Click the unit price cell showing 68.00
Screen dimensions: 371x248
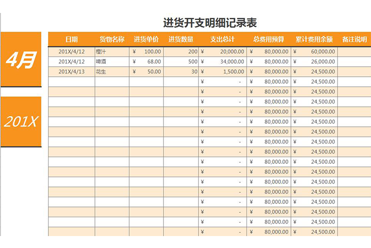(146, 61)
